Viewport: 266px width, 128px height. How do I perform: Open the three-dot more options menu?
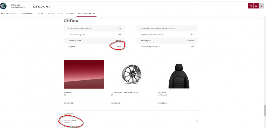[x=261, y=6]
